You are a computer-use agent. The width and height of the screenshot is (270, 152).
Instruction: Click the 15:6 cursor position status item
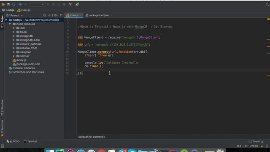[239, 146]
